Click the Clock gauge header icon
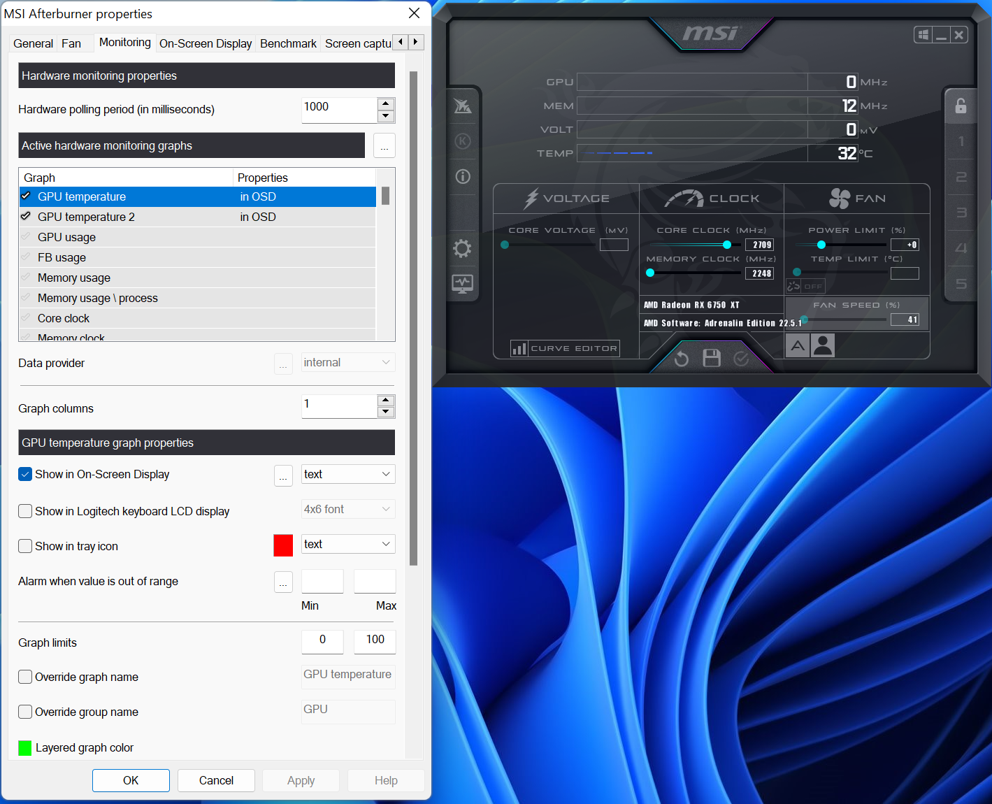The height and width of the screenshot is (804, 992). click(684, 199)
